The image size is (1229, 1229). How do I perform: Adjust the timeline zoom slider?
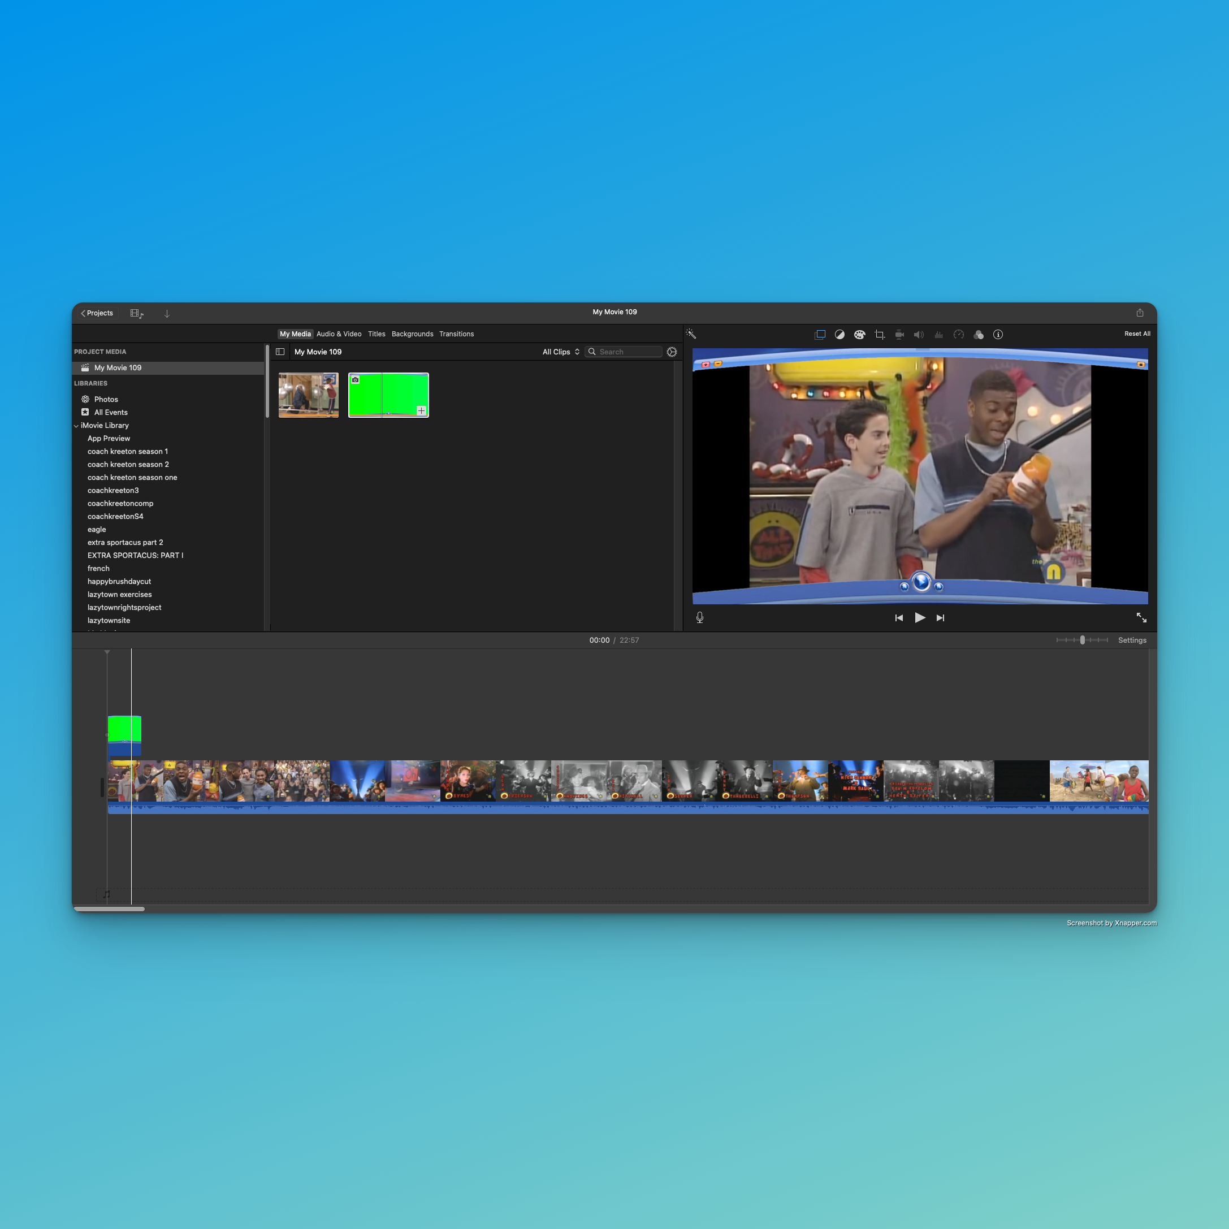(x=1082, y=640)
